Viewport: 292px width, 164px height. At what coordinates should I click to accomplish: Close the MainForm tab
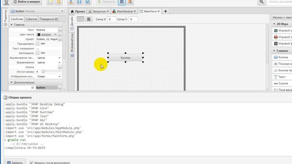pos(158,11)
